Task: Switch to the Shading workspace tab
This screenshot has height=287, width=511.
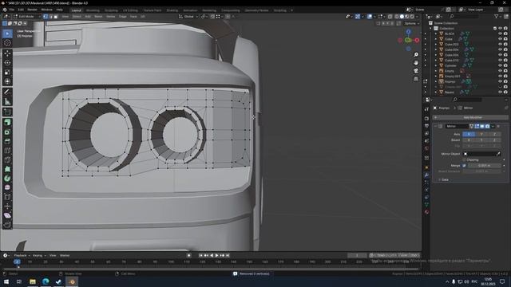Action: 172,10
